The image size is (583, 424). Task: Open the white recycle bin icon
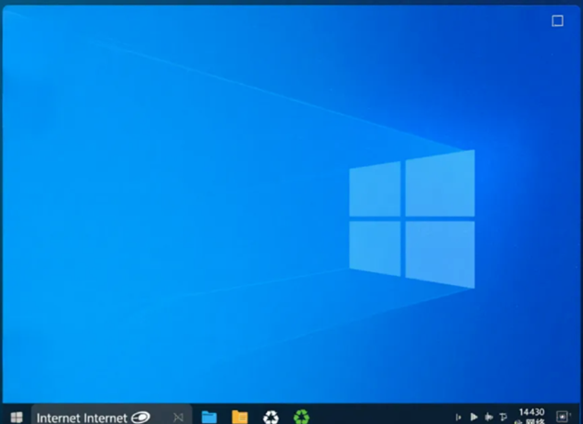coord(271,417)
